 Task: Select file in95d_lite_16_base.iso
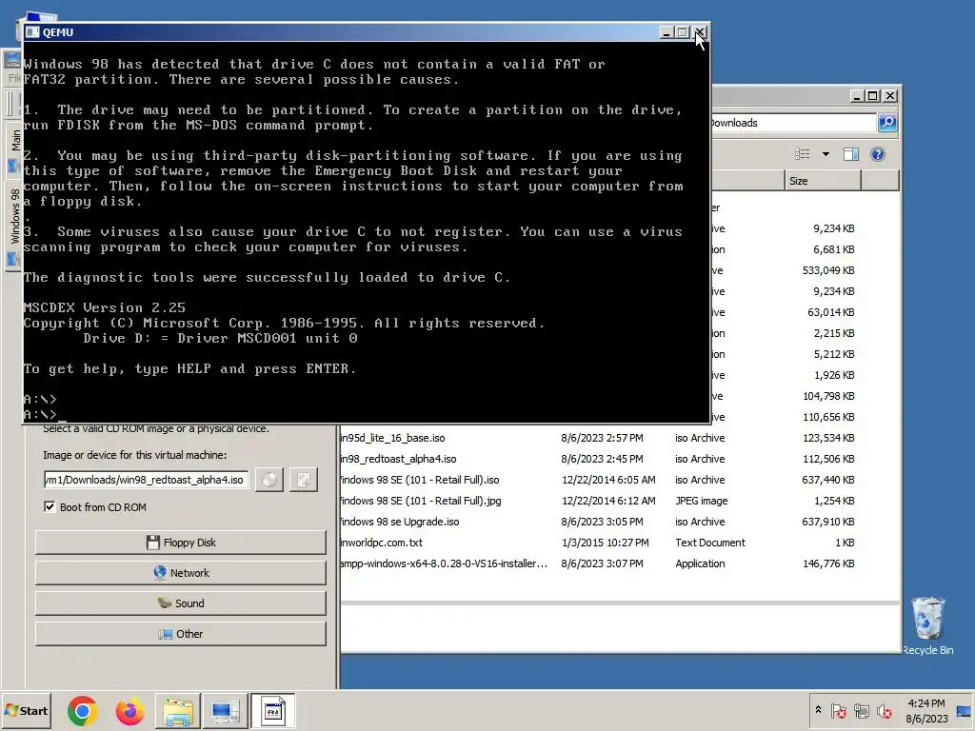[x=392, y=438]
